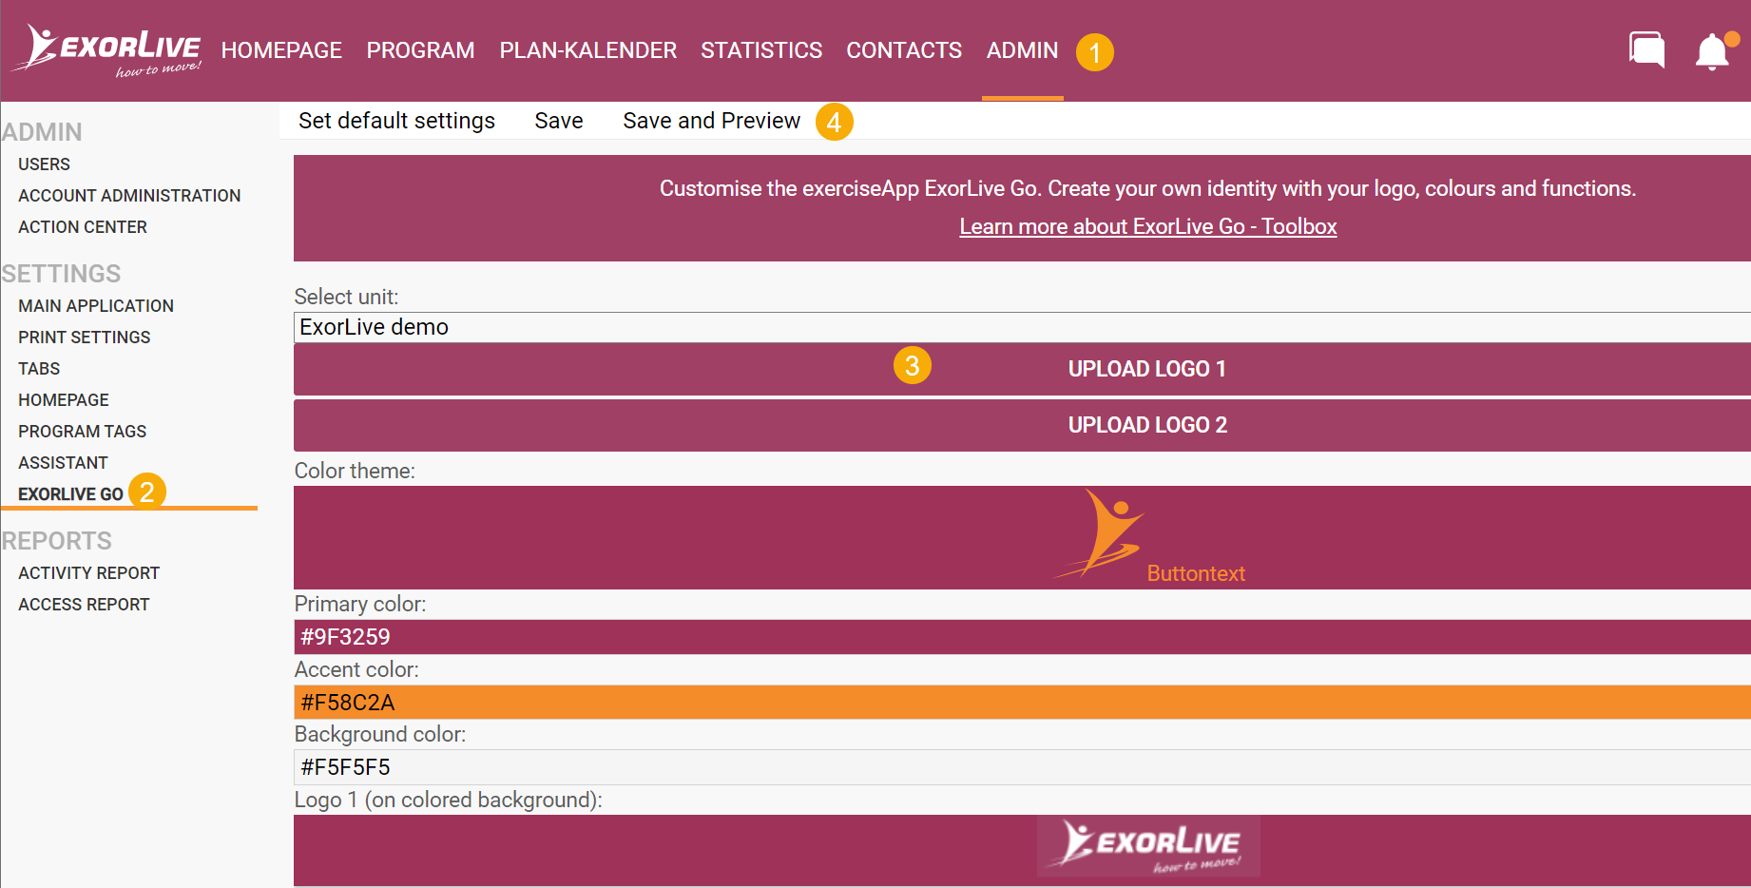Pick the Accent color #F58C2A field
This screenshot has width=1751, height=888.
[1022, 703]
